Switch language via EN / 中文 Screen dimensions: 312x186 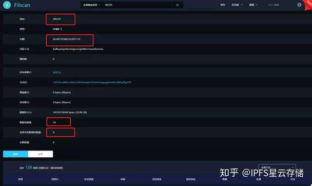pos(273,5)
